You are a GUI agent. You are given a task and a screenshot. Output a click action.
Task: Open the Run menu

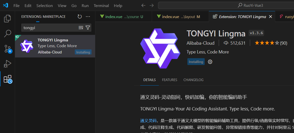click(x=85, y=6)
